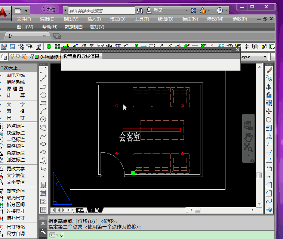Click 文字复位 command
This screenshot has width=283, height=239.
click(x=16, y=176)
